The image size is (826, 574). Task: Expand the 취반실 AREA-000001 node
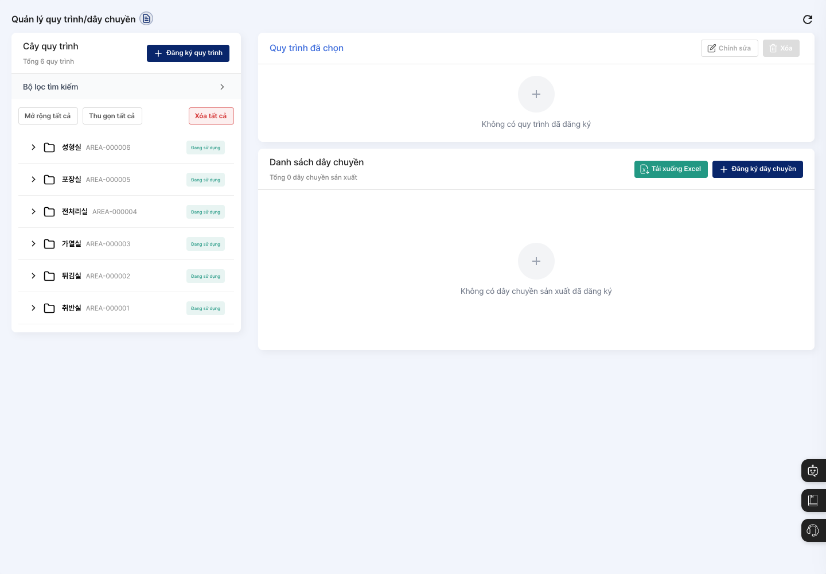(33, 308)
